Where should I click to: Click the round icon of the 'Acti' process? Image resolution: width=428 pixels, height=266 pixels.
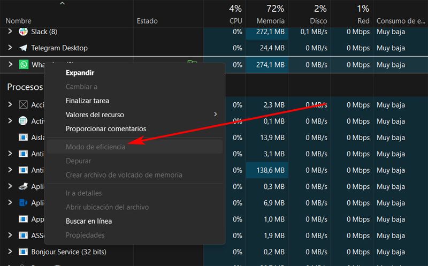[23, 121]
